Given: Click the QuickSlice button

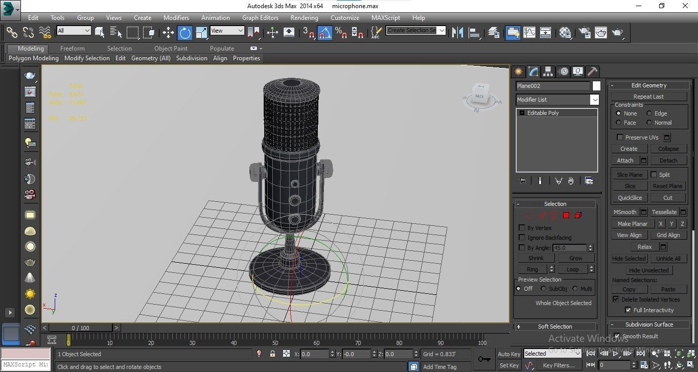Looking at the screenshot, I should coord(630,198).
